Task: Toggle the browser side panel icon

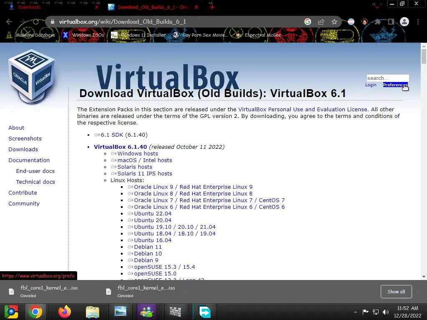Action: pos(391,22)
